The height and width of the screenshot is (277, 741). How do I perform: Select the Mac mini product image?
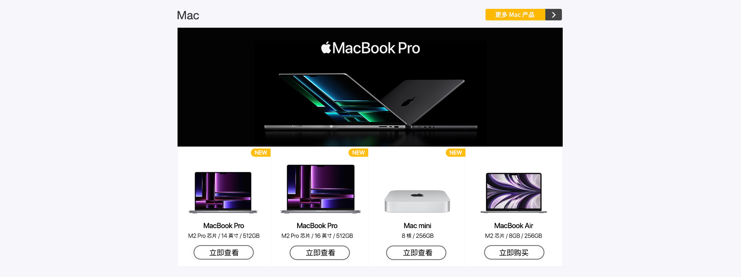pos(417,201)
